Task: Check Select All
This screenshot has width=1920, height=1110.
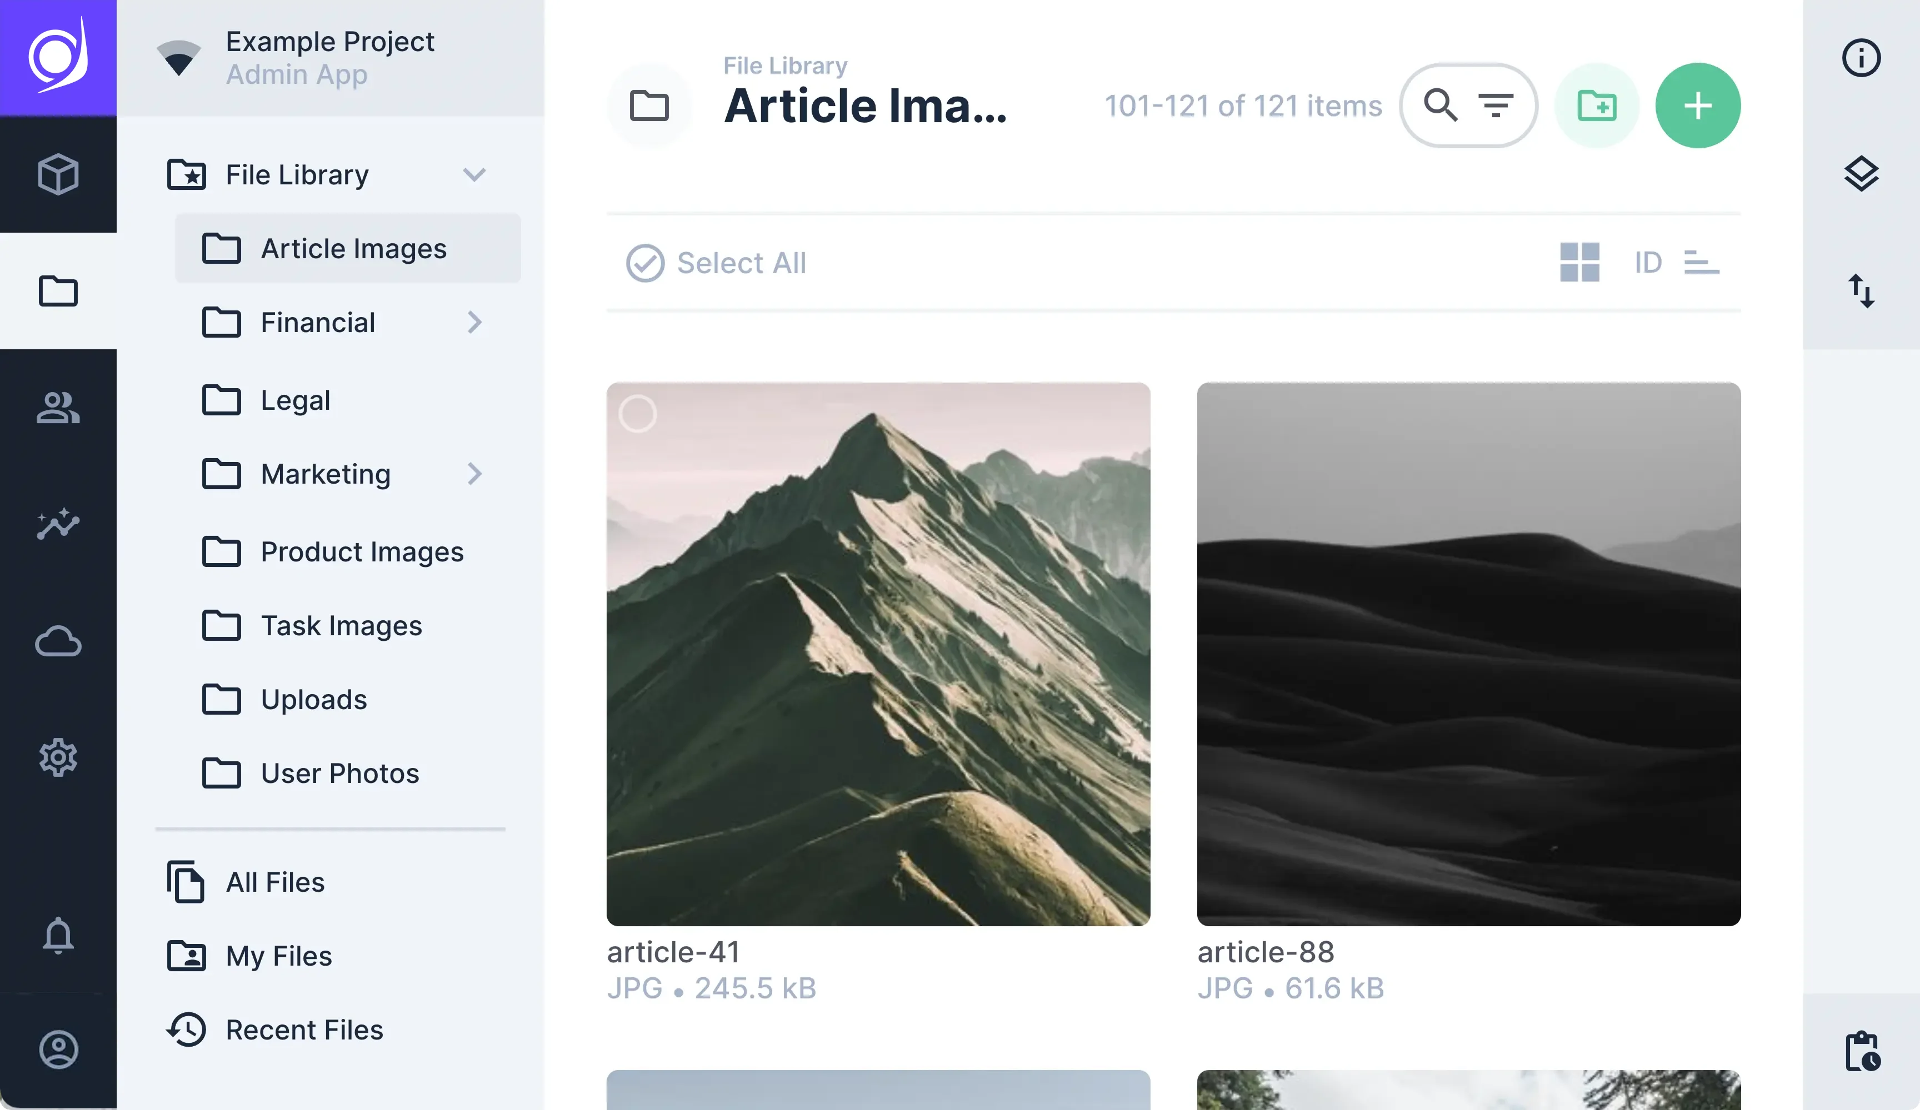Action: tap(716, 263)
